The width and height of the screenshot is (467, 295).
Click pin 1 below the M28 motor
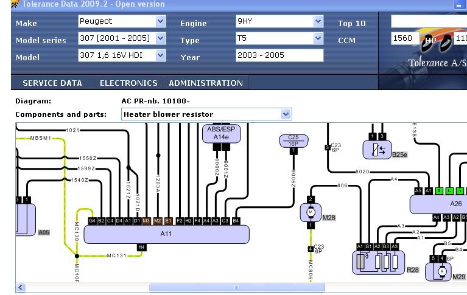point(311,225)
